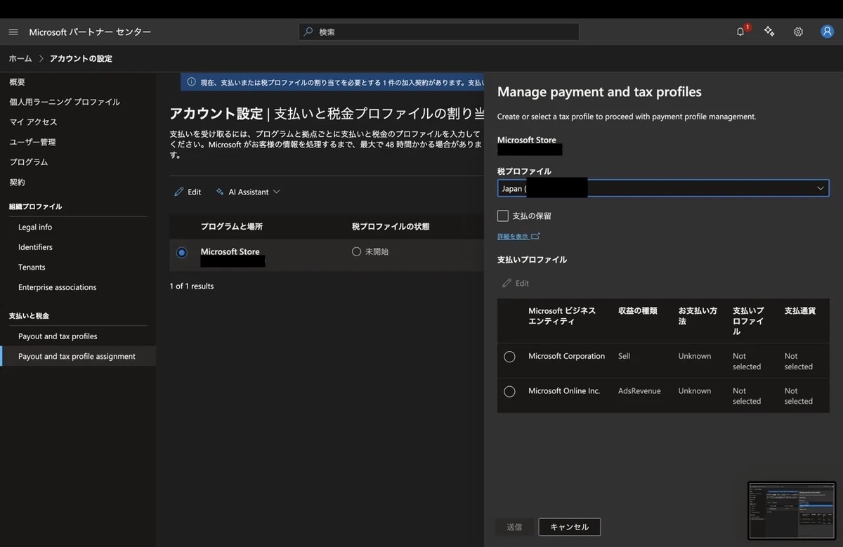Click the breadcrumb chevron after ホーム

(x=41, y=58)
